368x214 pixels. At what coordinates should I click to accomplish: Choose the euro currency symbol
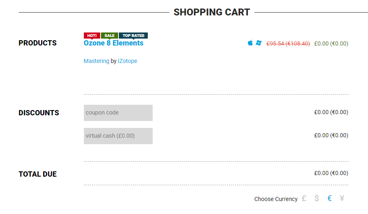tap(329, 199)
